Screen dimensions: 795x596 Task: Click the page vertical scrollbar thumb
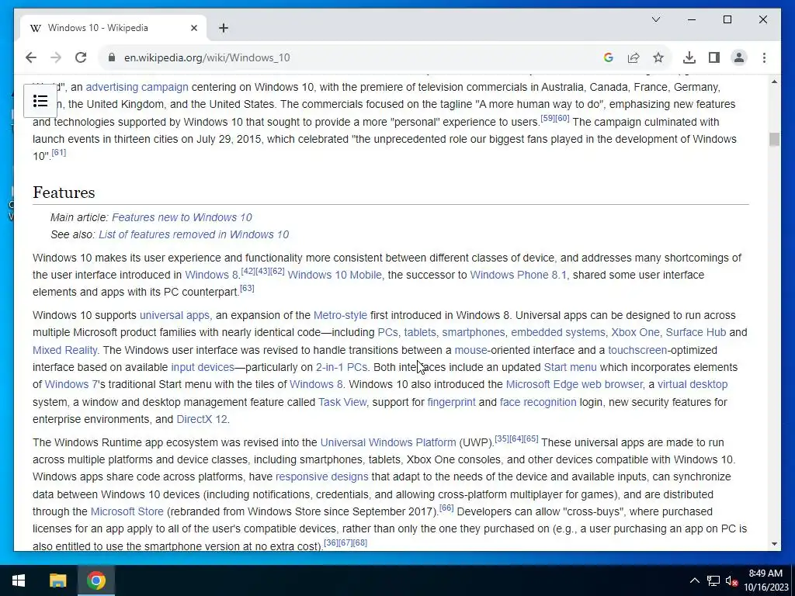pyautogui.click(x=774, y=140)
